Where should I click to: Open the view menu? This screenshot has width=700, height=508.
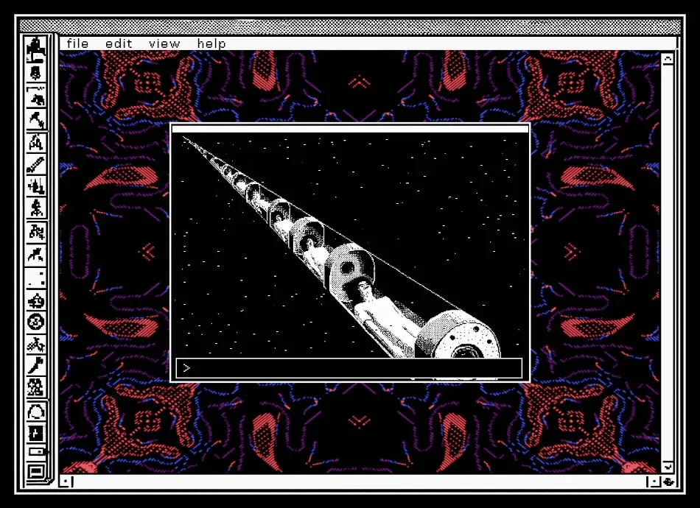(x=164, y=43)
